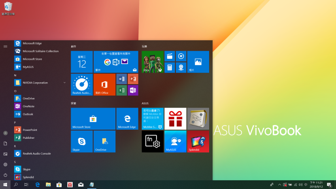
Task: Show hidden system tray icons
Action: [x=279, y=185]
